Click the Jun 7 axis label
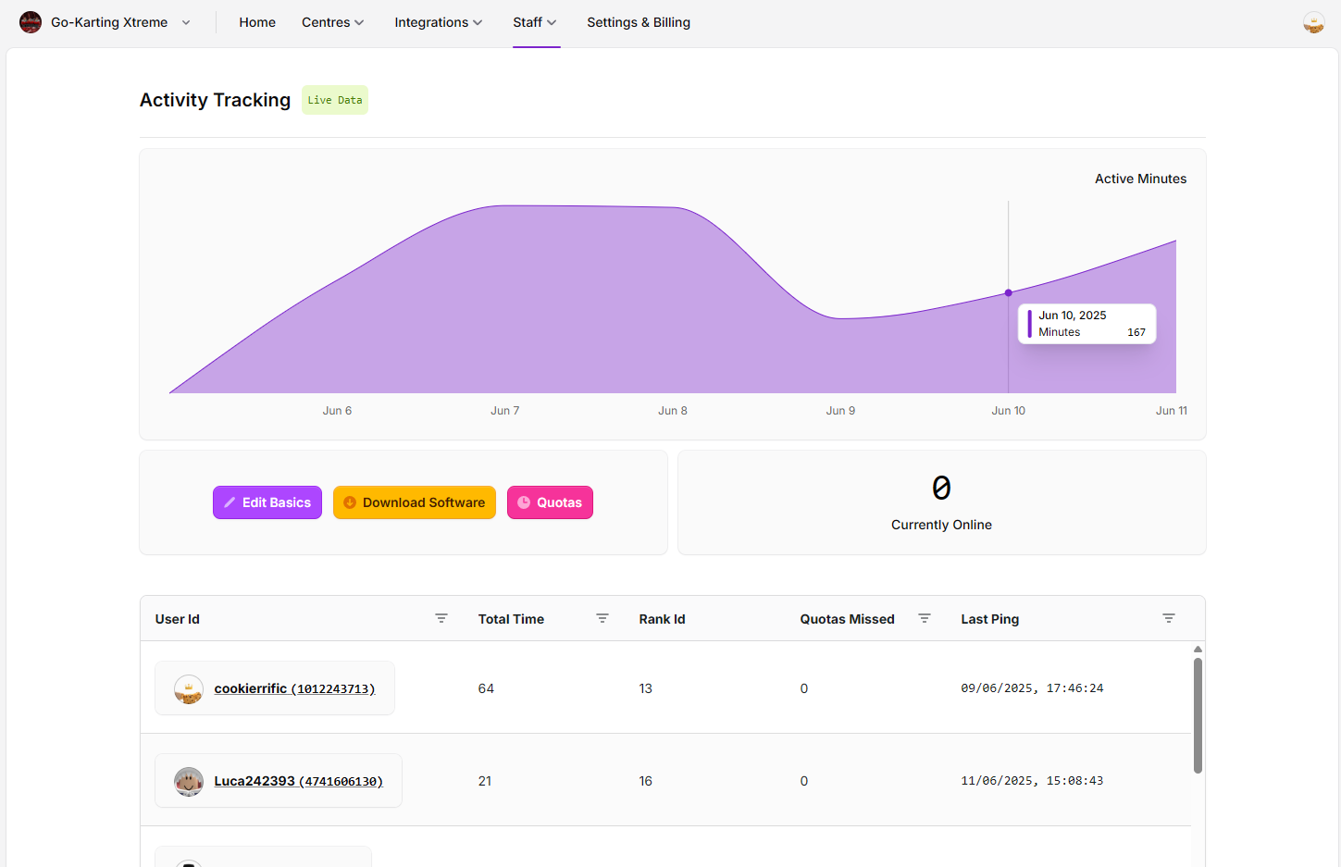1341x867 pixels. (x=505, y=411)
